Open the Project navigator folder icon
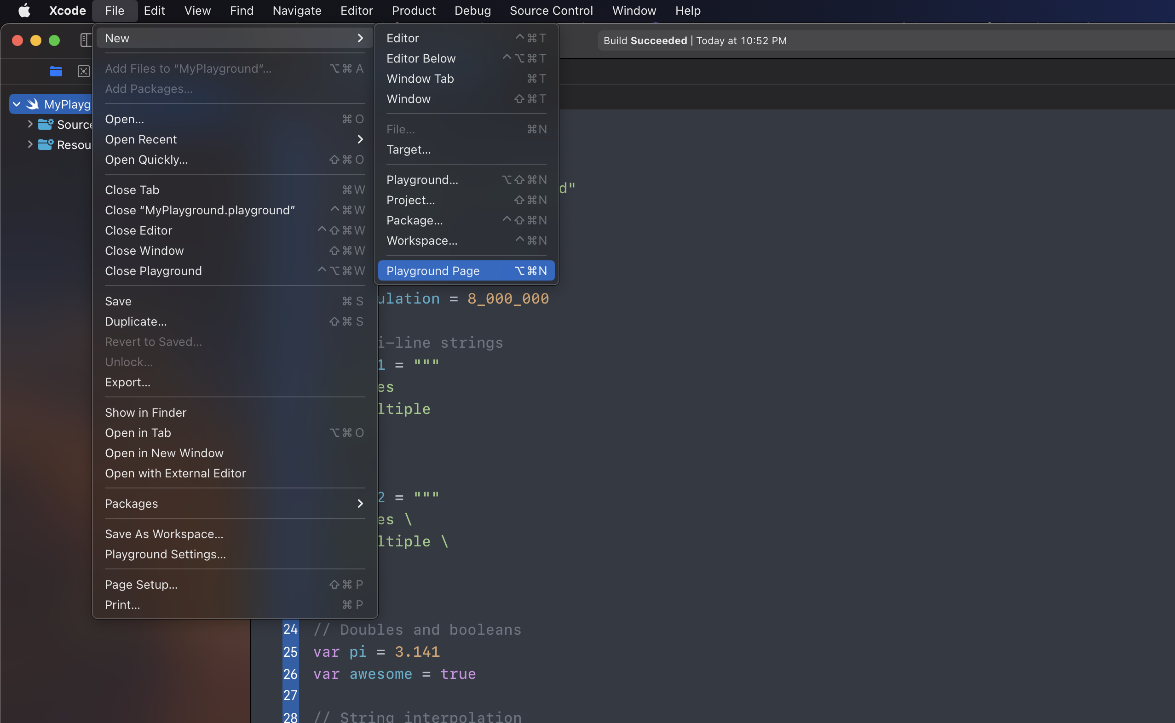Image resolution: width=1175 pixels, height=723 pixels. (x=56, y=71)
